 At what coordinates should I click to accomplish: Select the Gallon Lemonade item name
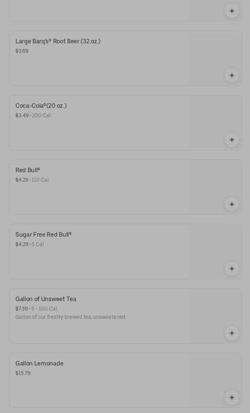(40, 364)
